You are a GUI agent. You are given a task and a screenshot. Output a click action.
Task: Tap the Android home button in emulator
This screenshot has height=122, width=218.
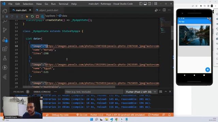194,75
